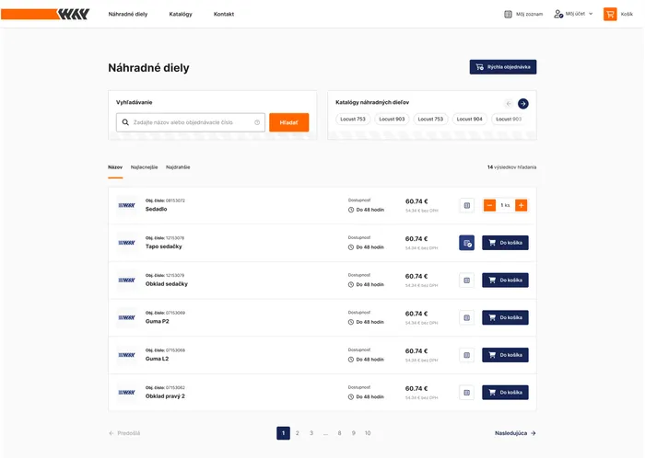Select the Locust 904 catalog chip
Screen dimensions: 645x458
469,119
